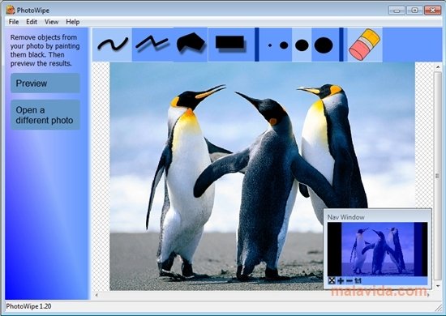Select the freehand curve drawing tool

113,45
